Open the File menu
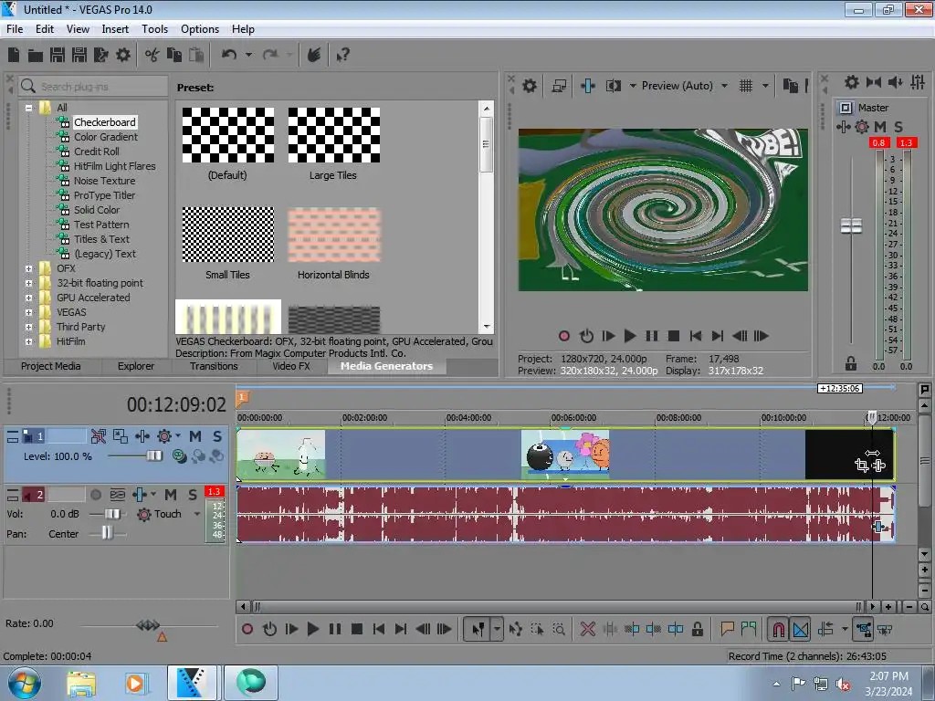The image size is (935, 701). pos(15,29)
